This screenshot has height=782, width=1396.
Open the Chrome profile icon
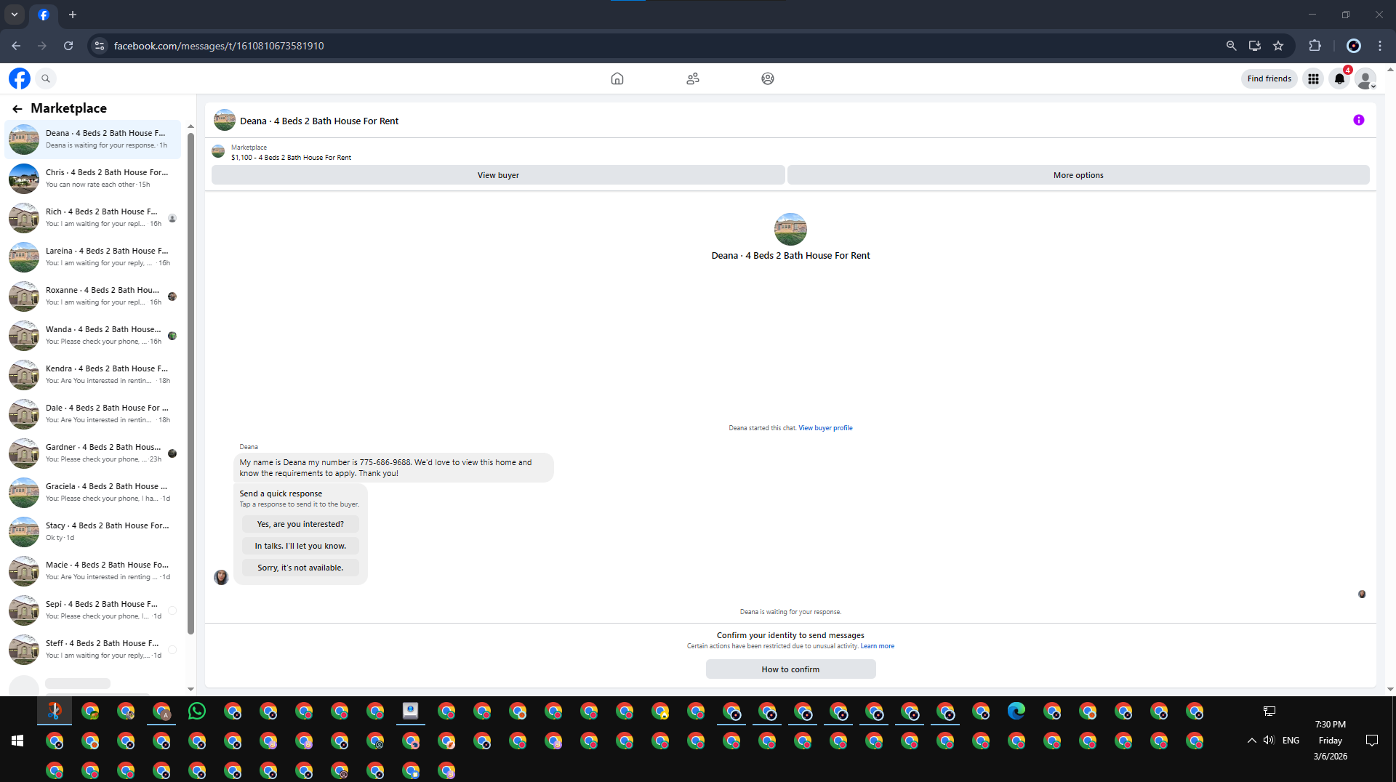(1354, 46)
